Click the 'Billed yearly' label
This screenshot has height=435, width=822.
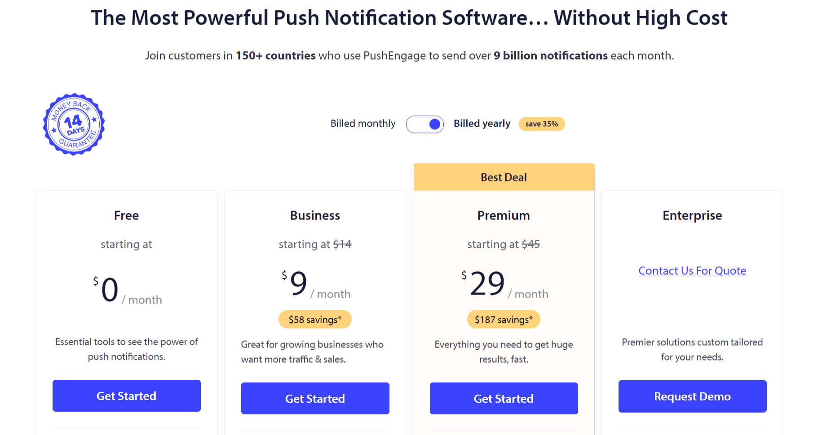pos(482,123)
